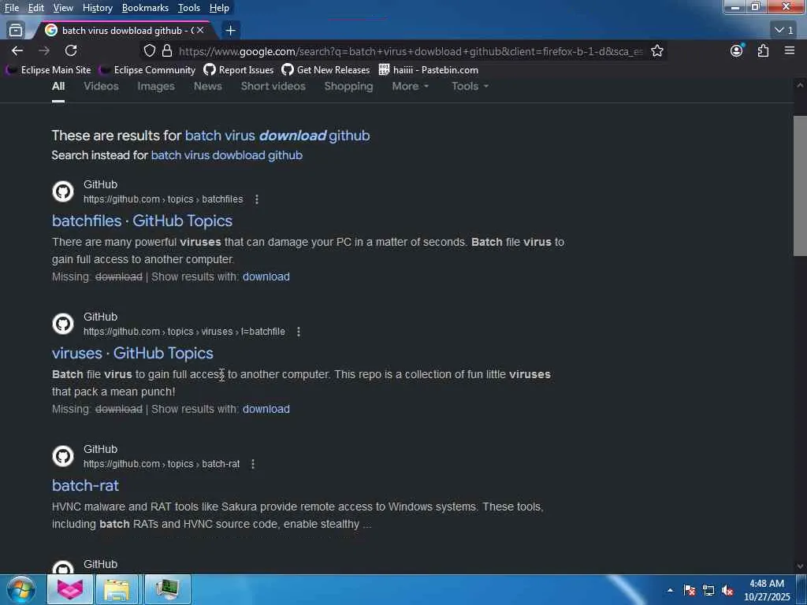The height and width of the screenshot is (605, 807).
Task: Click download link under batchfiles result
Action: 266,277
